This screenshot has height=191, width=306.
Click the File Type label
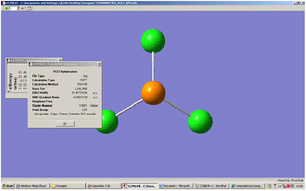38,76
